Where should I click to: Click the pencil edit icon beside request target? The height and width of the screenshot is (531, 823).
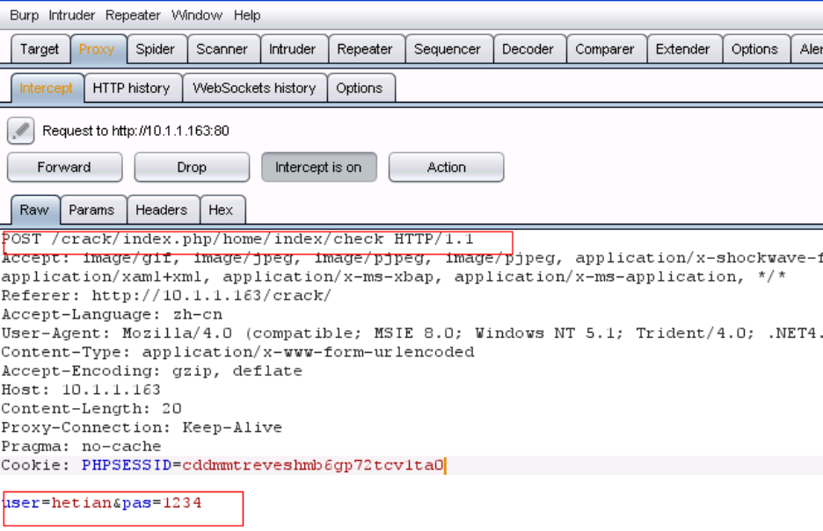(x=20, y=131)
